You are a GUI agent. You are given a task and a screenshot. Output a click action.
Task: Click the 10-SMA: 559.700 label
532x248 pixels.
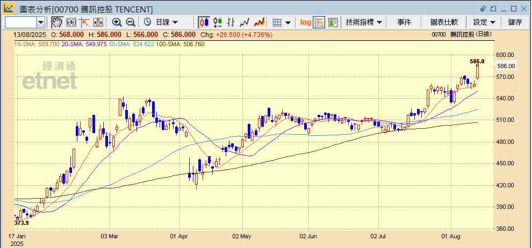point(37,44)
